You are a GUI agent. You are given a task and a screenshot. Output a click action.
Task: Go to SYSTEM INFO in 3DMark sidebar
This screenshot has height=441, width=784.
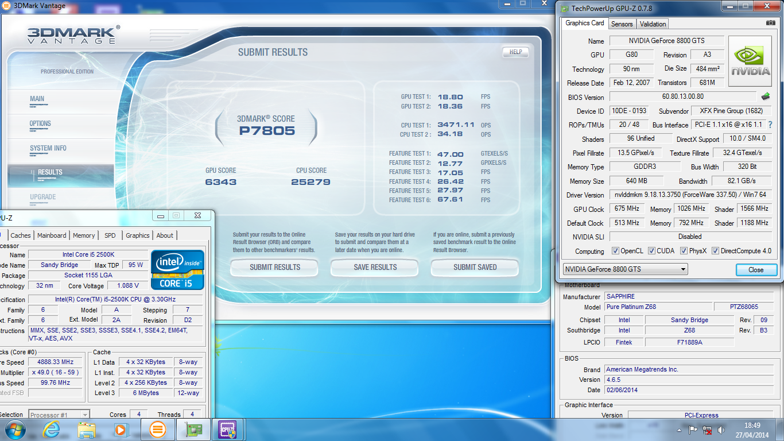coord(48,148)
